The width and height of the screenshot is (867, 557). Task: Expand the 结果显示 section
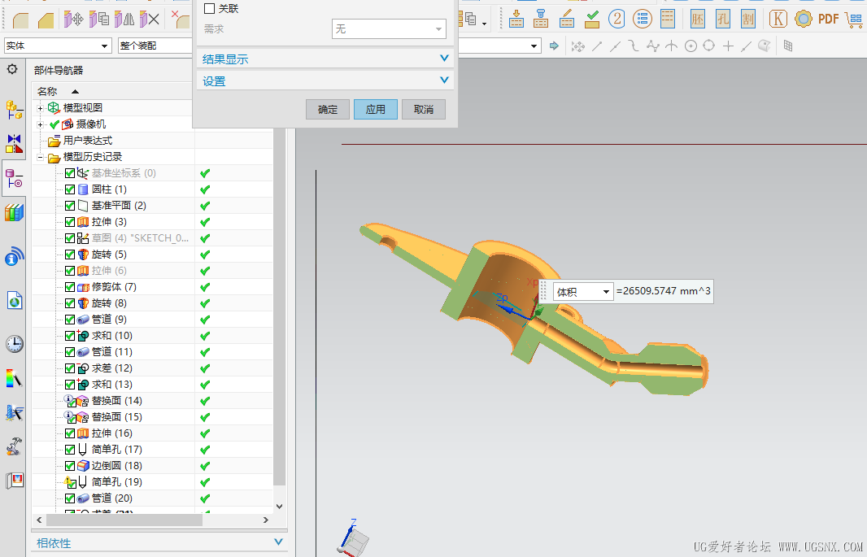coord(325,59)
